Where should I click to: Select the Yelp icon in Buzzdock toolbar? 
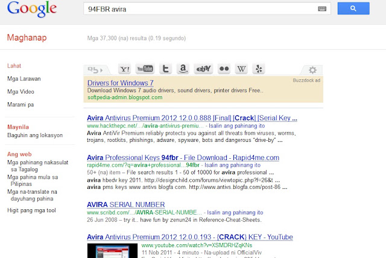point(259,69)
